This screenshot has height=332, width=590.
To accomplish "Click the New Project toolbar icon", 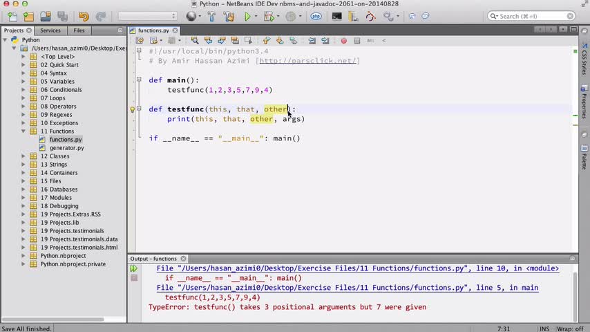I will (x=28, y=16).
